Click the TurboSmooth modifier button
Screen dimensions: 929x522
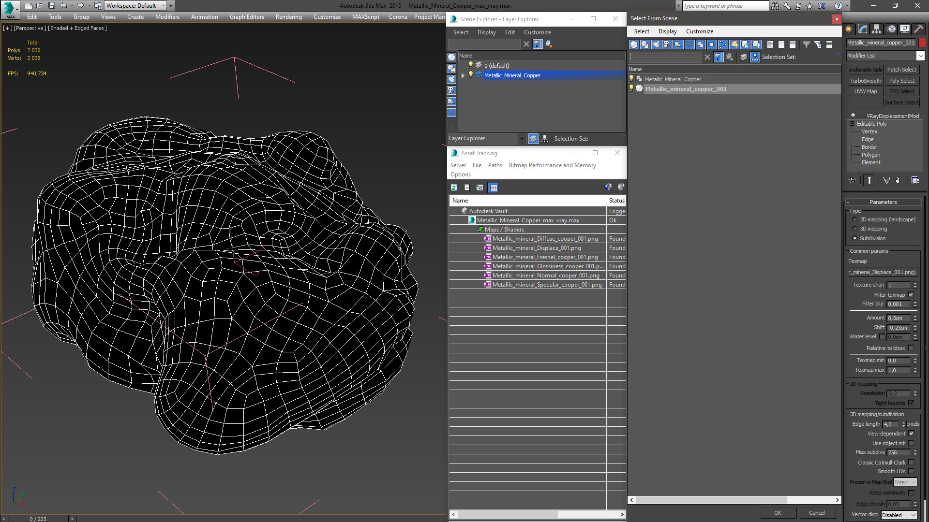coord(866,81)
